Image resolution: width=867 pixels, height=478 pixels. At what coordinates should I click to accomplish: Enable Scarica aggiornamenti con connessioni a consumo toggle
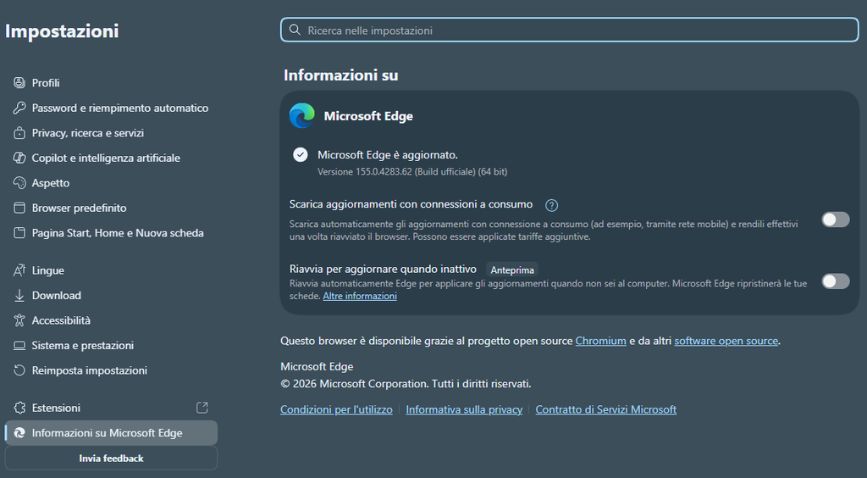pos(836,220)
